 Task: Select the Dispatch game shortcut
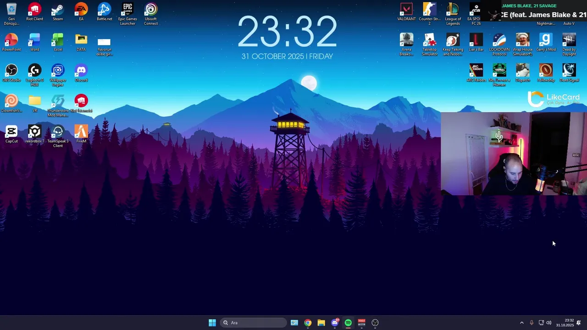pyautogui.click(x=522, y=73)
